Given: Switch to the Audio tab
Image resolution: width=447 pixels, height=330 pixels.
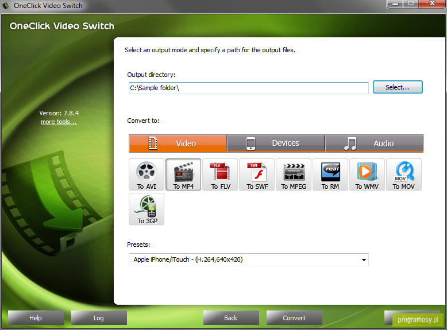Looking at the screenshot, I should (374, 143).
